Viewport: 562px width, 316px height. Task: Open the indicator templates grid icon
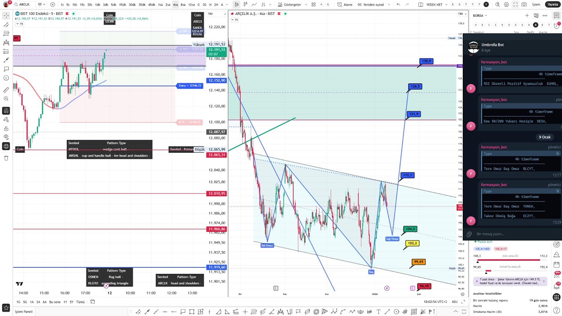[x=313, y=4]
